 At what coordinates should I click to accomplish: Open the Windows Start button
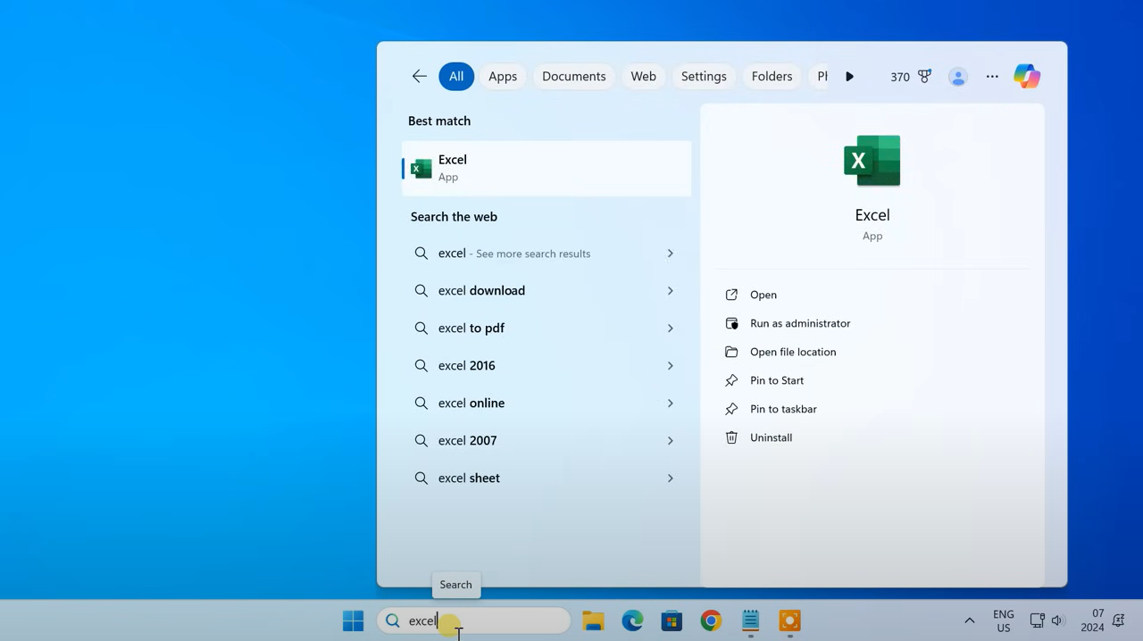click(x=354, y=621)
